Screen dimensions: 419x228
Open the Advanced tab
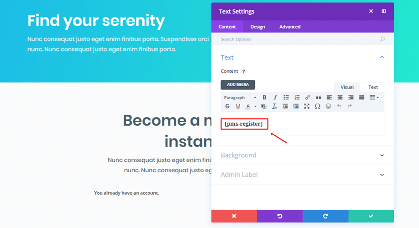(x=289, y=27)
